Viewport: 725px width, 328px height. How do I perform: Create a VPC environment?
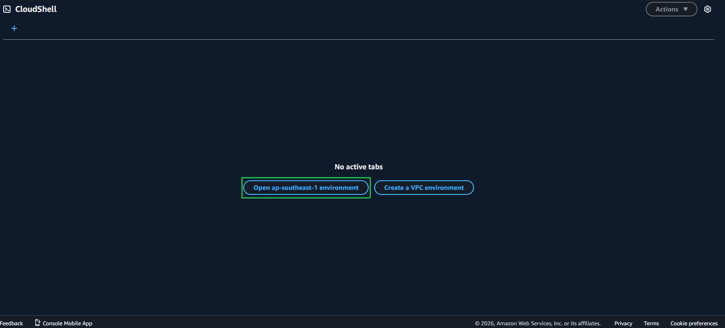[424, 188]
